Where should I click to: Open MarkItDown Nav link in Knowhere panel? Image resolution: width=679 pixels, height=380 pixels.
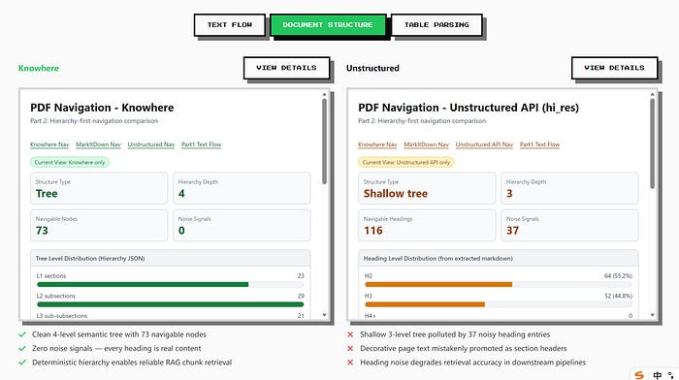coord(98,144)
